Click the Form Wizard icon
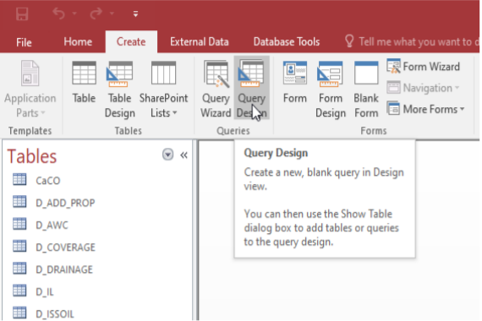This screenshot has height=321, width=482. click(393, 66)
